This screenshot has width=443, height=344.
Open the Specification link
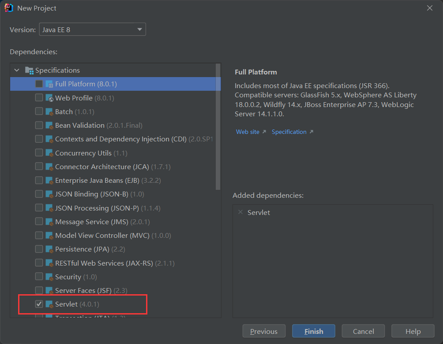pyautogui.click(x=289, y=132)
